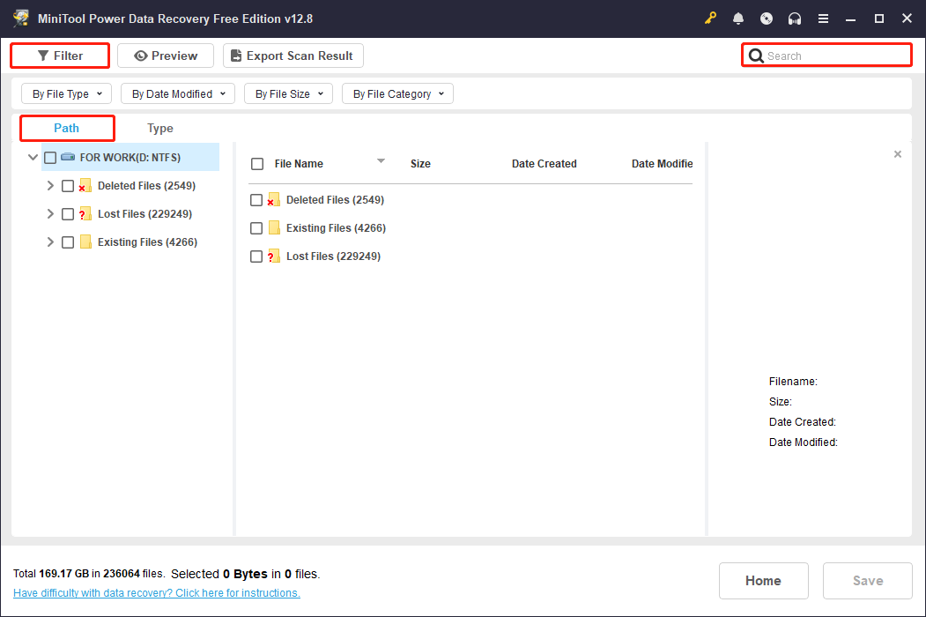Open the hamburger menu in title bar
Viewport: 926px width, 617px height.
(823, 18)
